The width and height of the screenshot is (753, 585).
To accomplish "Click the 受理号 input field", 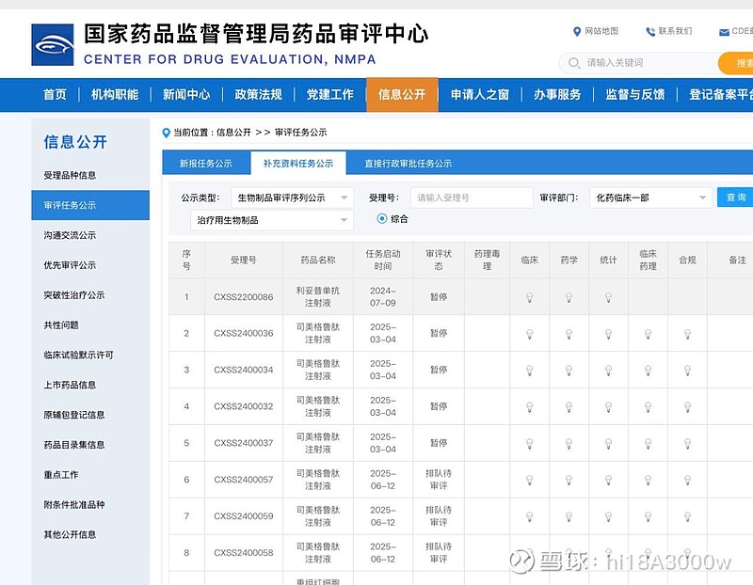I will 472,198.
